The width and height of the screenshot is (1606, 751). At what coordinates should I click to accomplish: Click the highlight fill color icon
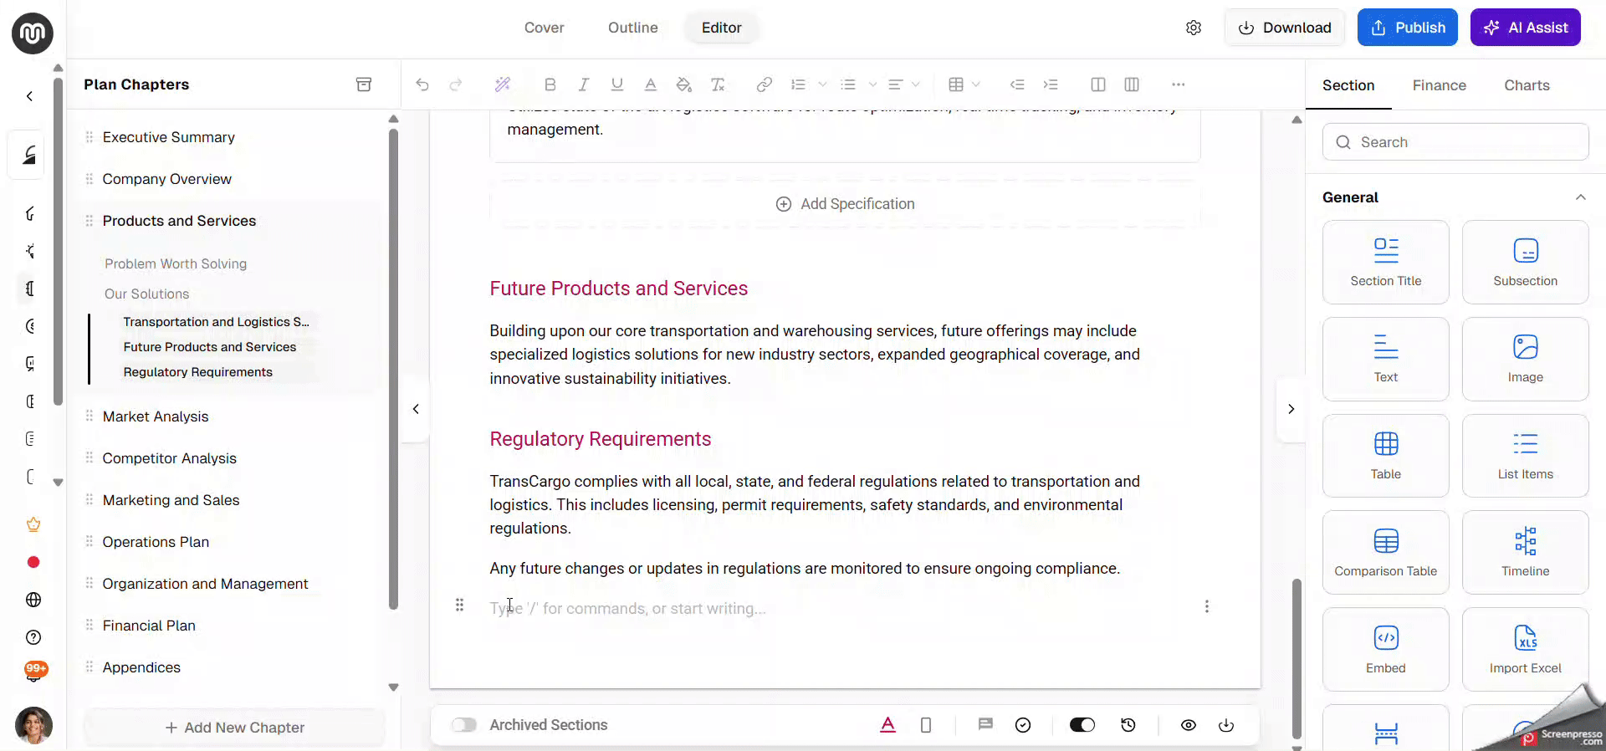tap(684, 84)
